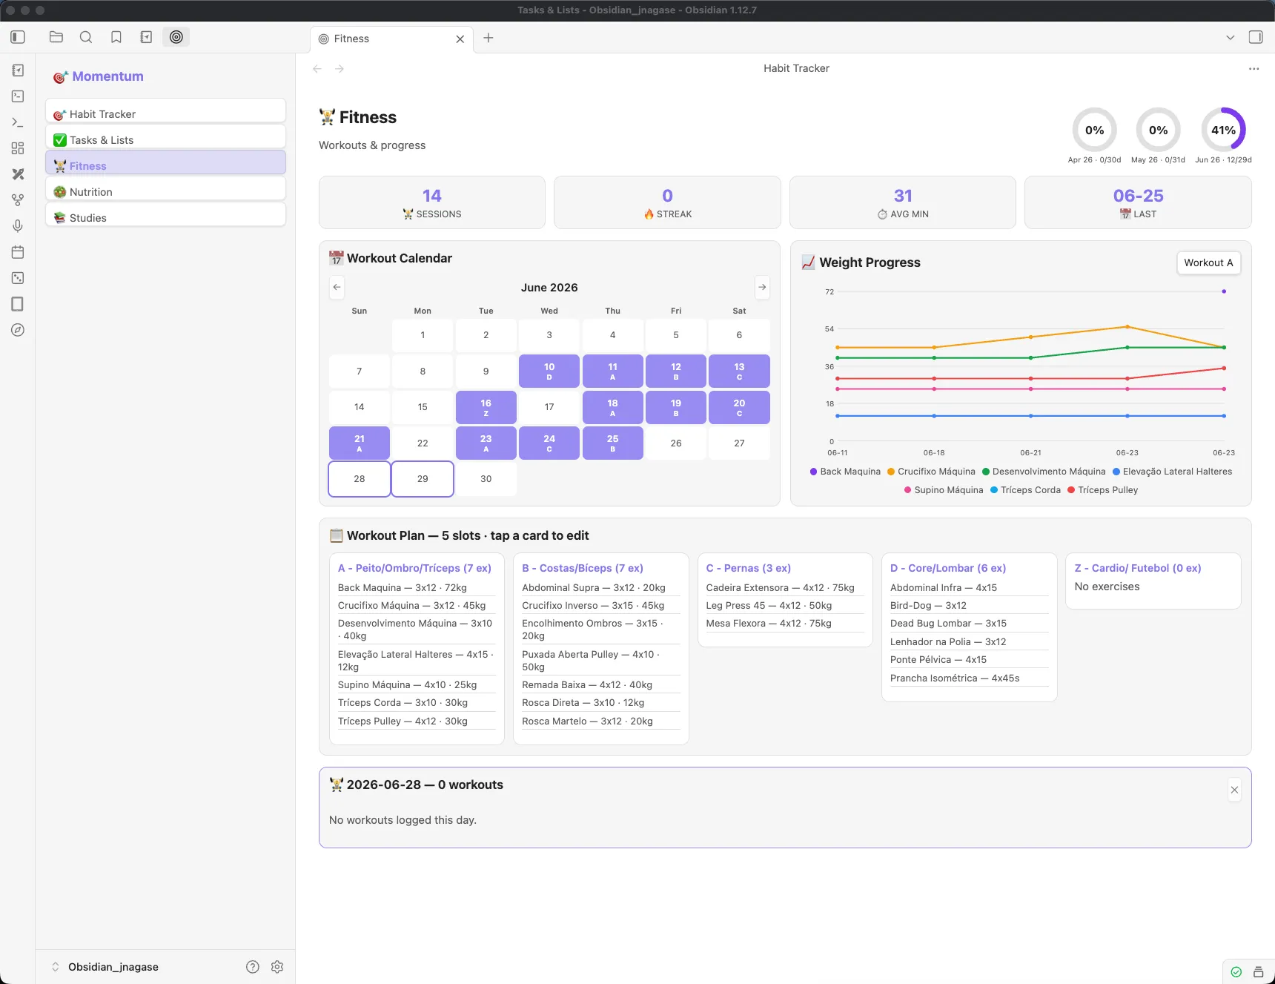Select the Fitness sidebar item
Image resolution: width=1275 pixels, height=984 pixels.
click(165, 162)
